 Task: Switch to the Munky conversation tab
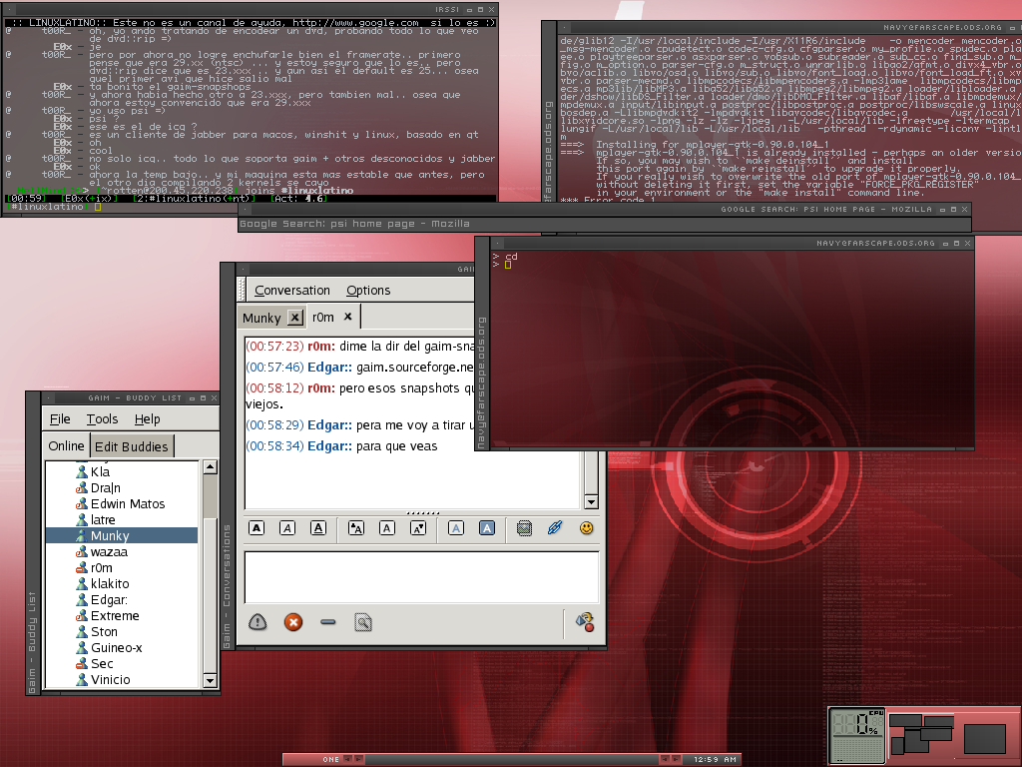261,318
